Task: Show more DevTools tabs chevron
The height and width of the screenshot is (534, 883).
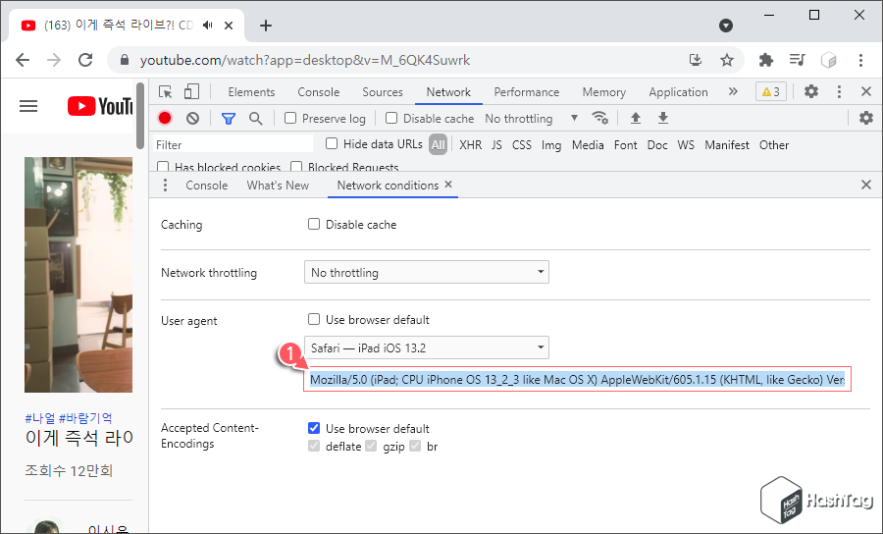Action: pos(733,91)
